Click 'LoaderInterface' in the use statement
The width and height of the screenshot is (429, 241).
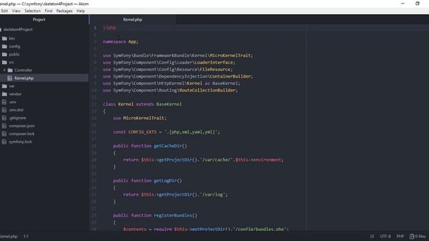coord(214,62)
